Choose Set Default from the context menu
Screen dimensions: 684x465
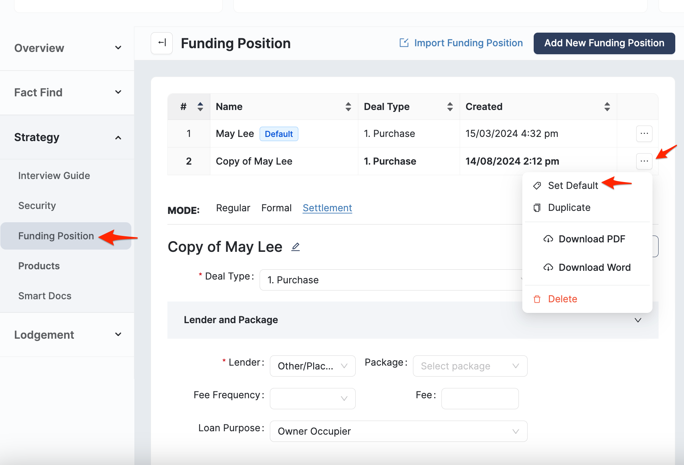(x=573, y=185)
